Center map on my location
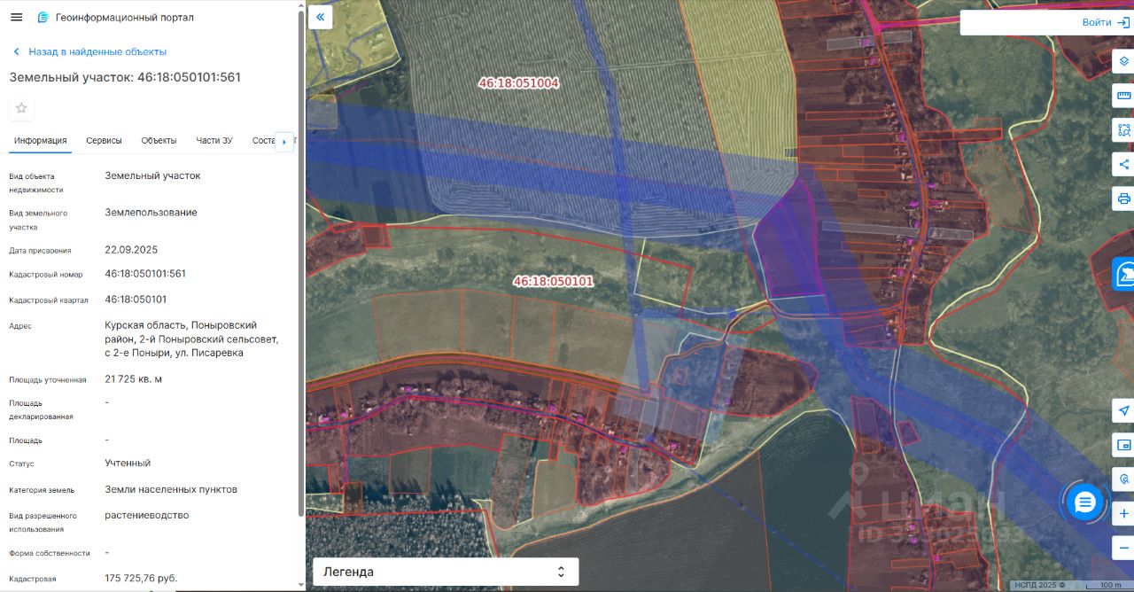Image resolution: width=1134 pixels, height=592 pixels. 1123,410
